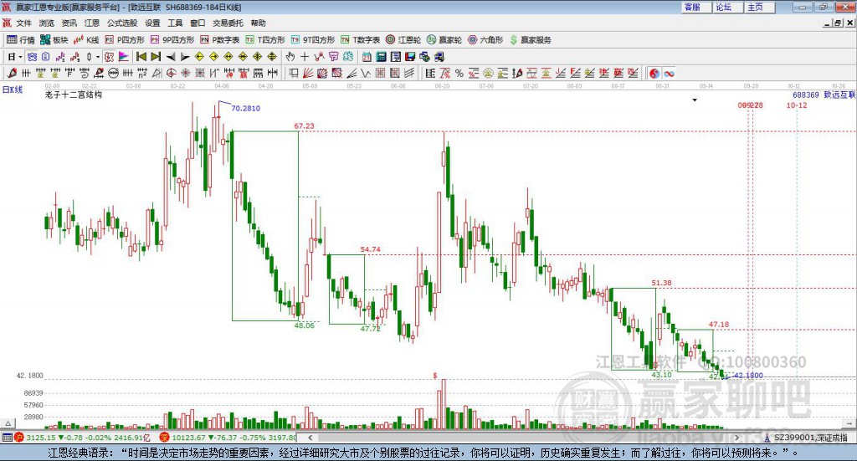Step right with black arrow icon
This screenshot has height=461, width=857.
185,57
